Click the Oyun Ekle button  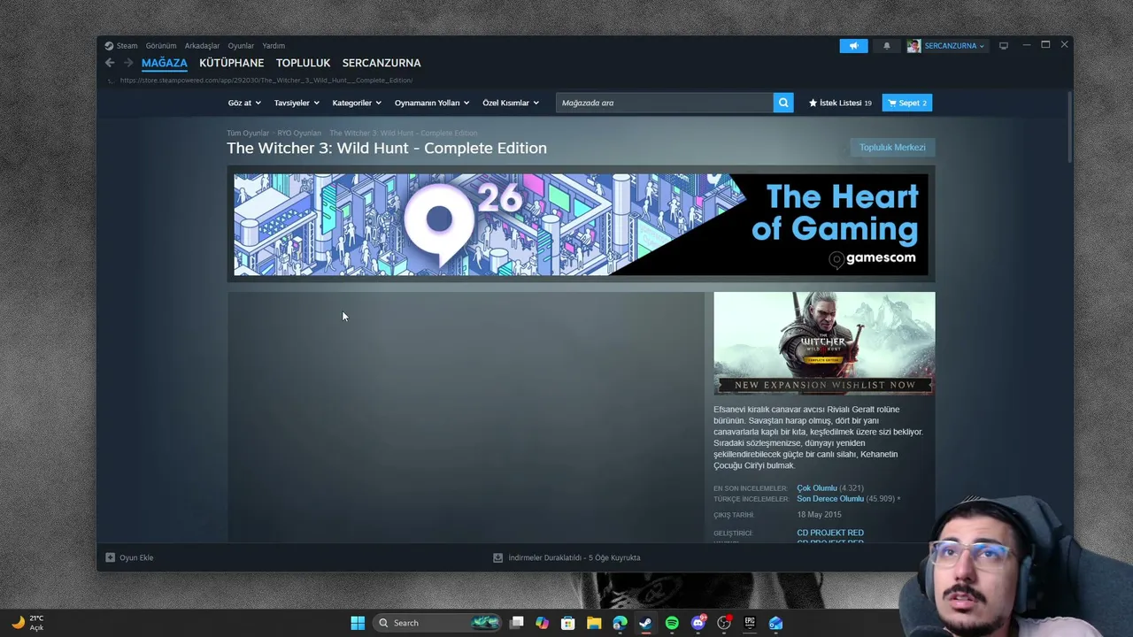coord(129,557)
